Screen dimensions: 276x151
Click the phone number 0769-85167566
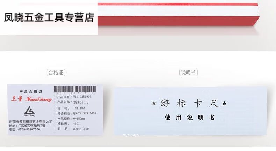point(29,130)
